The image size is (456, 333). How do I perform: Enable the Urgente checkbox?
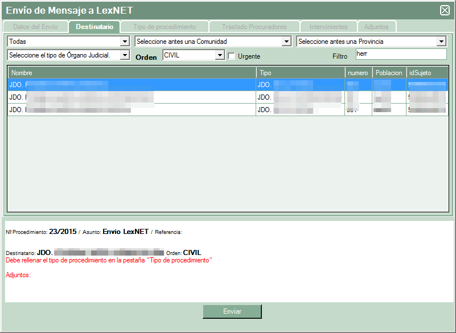pyautogui.click(x=232, y=56)
